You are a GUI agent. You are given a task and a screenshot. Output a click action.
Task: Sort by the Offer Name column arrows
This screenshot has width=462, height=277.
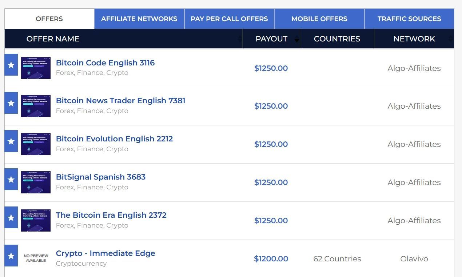click(x=239, y=39)
